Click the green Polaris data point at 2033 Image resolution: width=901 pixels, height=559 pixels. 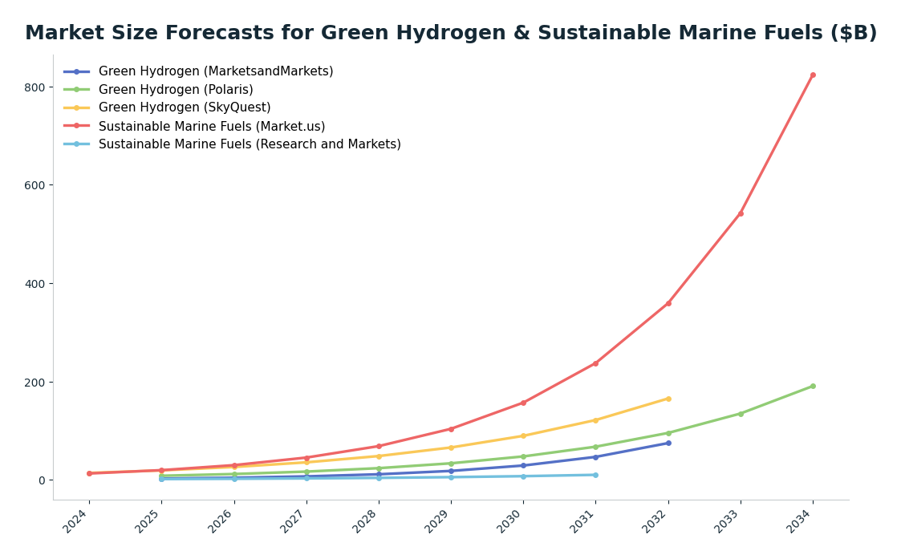[741, 414]
